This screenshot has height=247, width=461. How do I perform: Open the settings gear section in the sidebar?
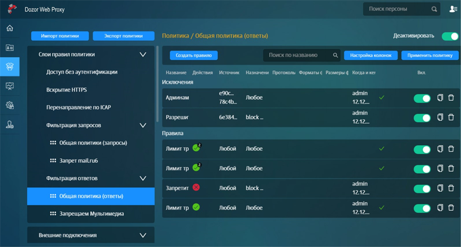pyautogui.click(x=10, y=105)
